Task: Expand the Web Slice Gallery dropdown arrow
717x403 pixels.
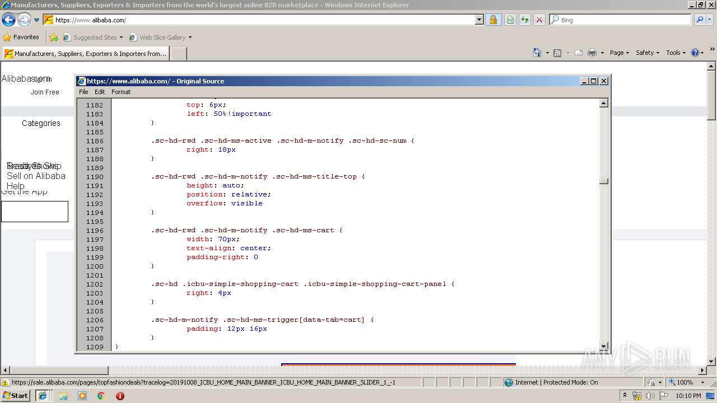Action: 190,38
